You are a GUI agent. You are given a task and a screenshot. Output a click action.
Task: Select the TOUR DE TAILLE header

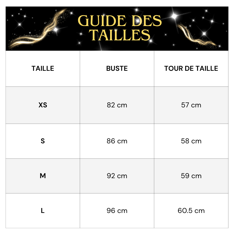pos(191,68)
